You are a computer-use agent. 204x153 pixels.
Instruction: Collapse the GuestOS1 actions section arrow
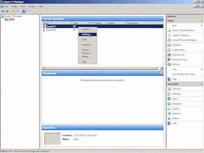(202, 84)
